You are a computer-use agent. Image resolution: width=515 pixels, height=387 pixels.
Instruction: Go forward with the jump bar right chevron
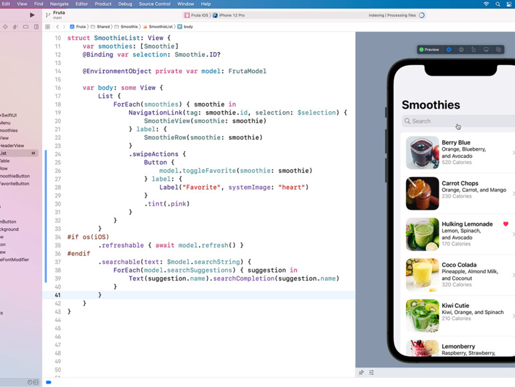64,27
